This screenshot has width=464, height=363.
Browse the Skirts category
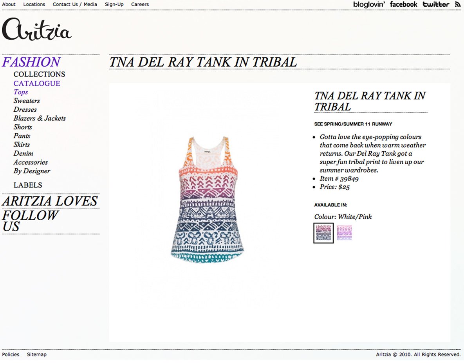click(x=22, y=144)
